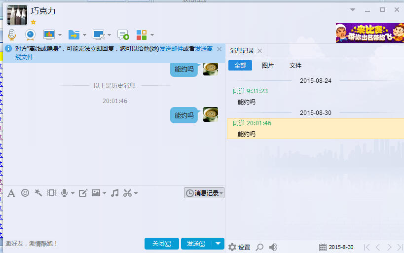Open the handwriting input pencil icon
Viewport: 404px width, 253px height.
click(83, 193)
